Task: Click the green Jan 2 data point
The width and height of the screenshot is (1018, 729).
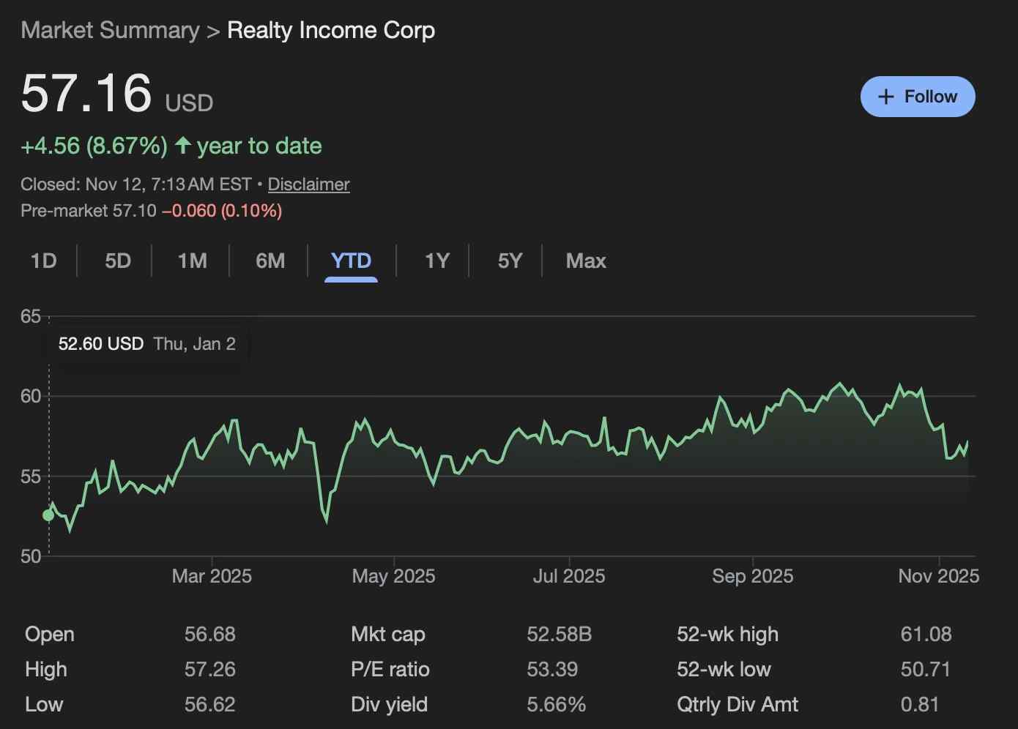Action: click(48, 515)
